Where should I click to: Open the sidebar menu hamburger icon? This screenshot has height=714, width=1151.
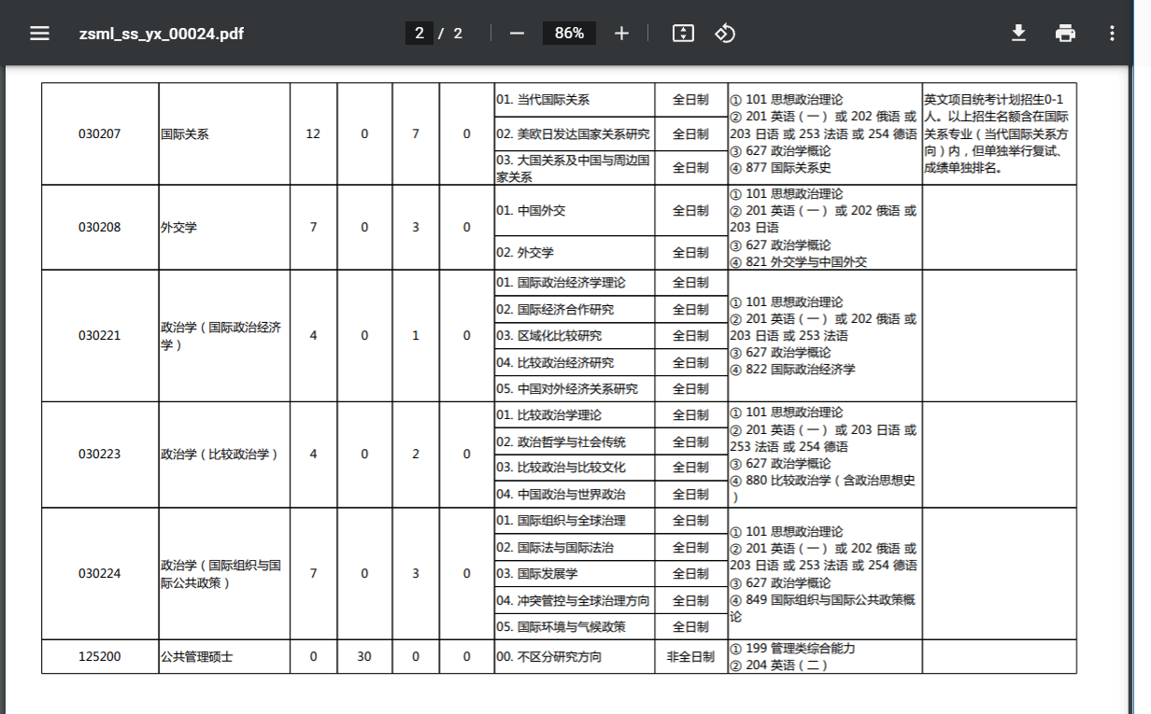click(x=39, y=34)
